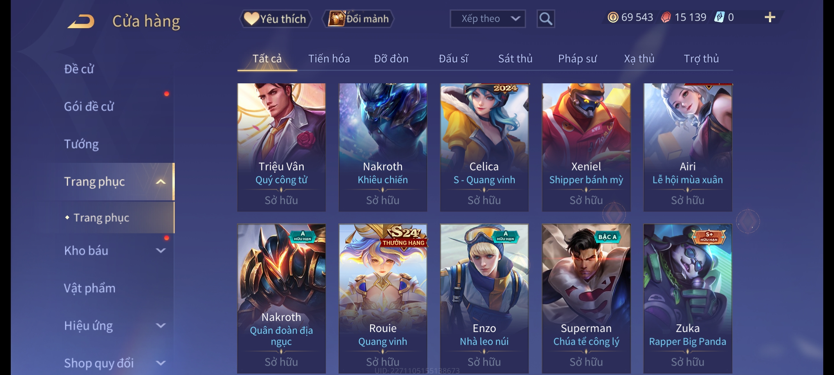
Task: Tap the gold coin balance icon
Action: pyautogui.click(x=613, y=17)
